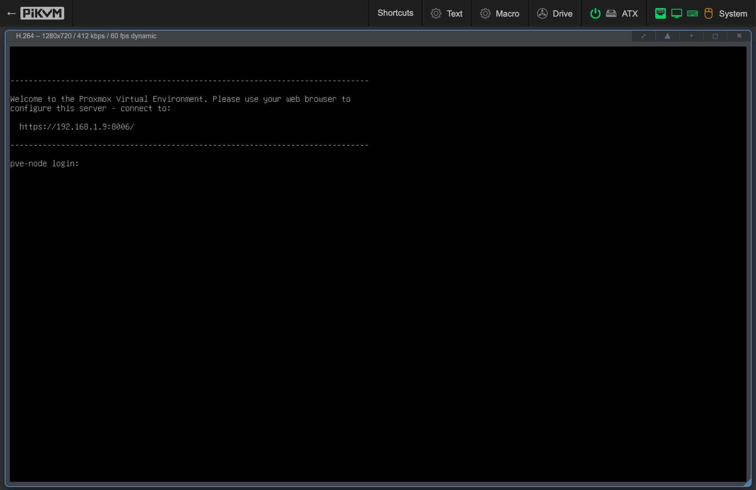Screen dimensions: 756x490
Task: Click the green network link status icon
Action: pos(660,14)
